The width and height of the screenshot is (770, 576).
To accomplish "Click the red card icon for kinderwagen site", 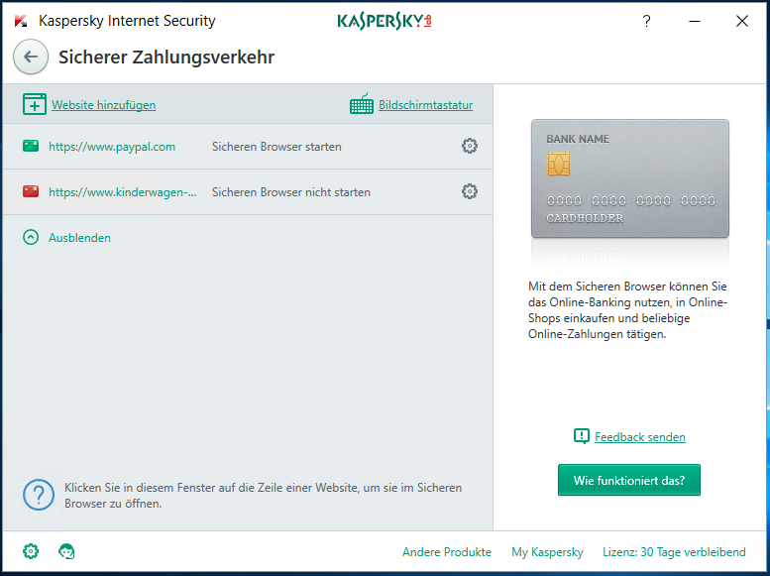I will point(31,191).
